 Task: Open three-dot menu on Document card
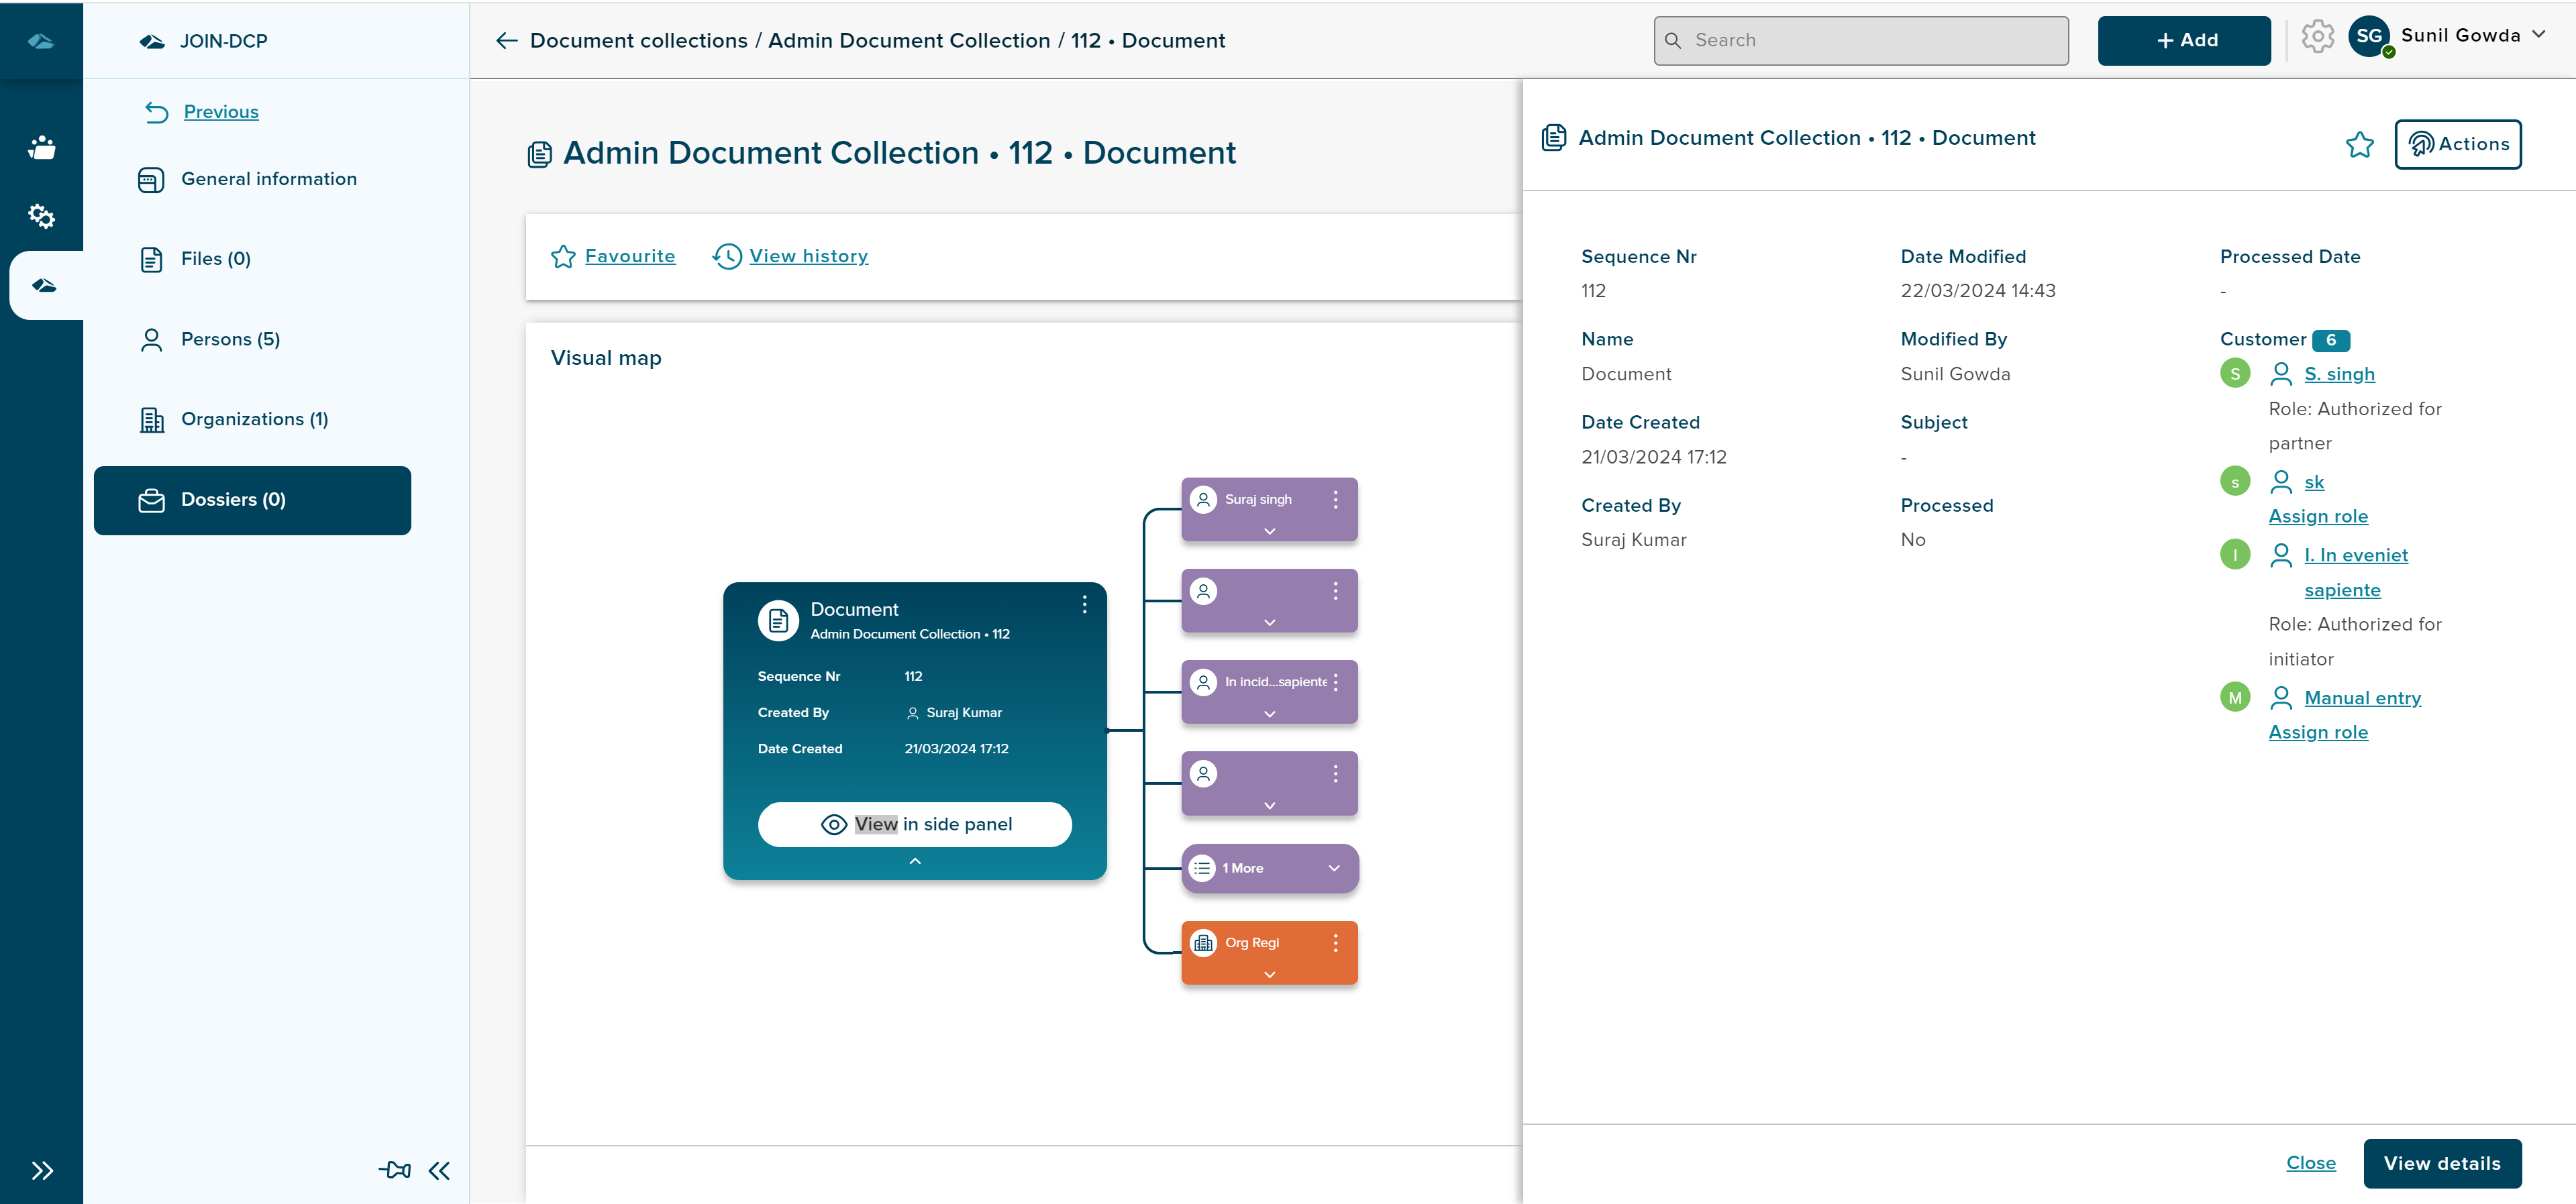[x=1084, y=605]
